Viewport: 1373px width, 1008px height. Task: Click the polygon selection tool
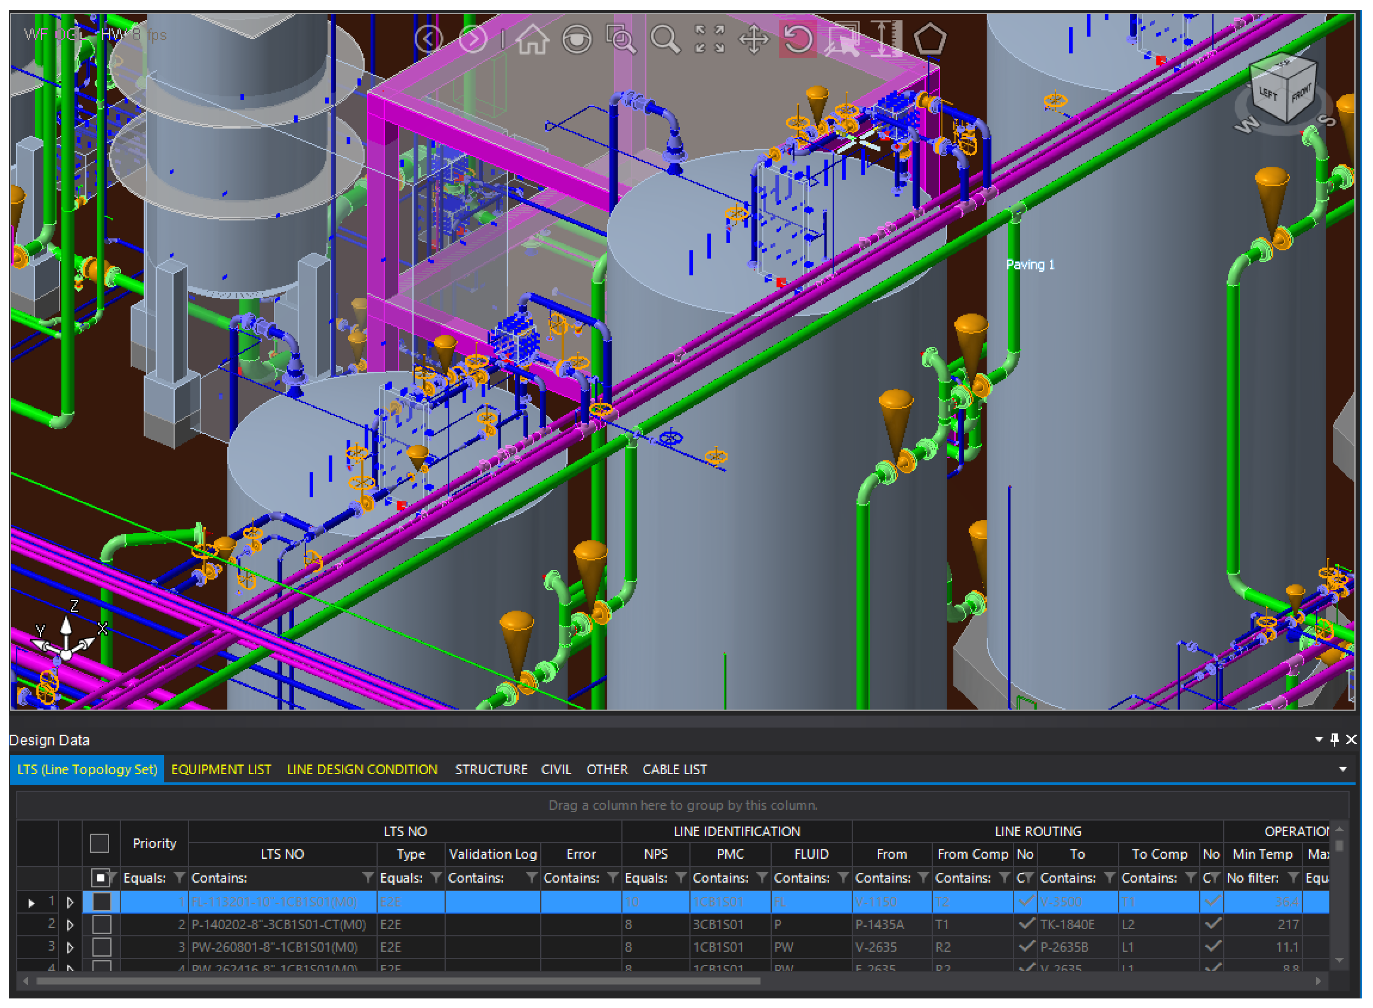tap(931, 40)
